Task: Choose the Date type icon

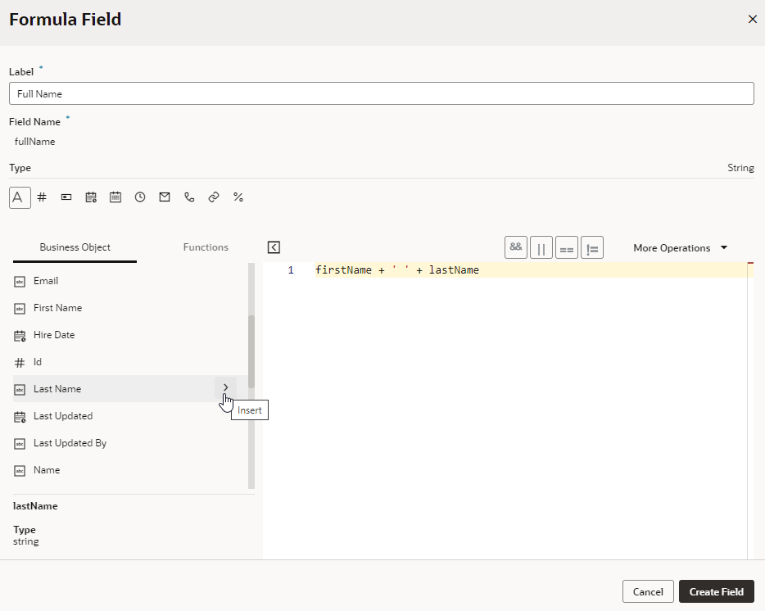Action: 115,197
